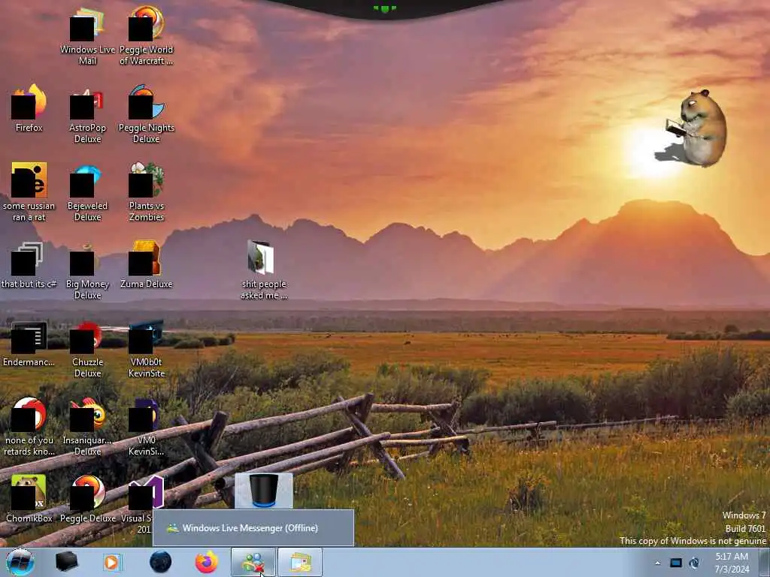Launch Peggle World of Warcraft desktop icon
Image resolution: width=770 pixels, height=577 pixels.
pos(147,35)
